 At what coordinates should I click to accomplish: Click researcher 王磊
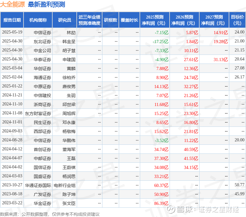click(x=71, y=158)
